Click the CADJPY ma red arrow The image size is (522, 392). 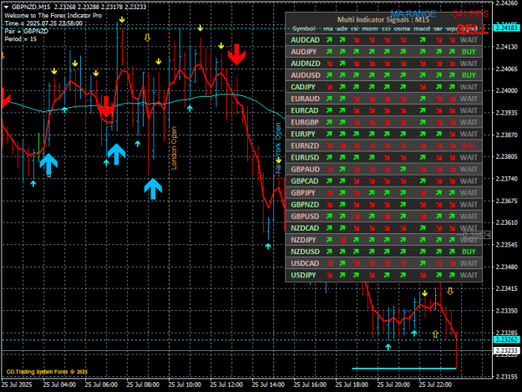coord(329,87)
